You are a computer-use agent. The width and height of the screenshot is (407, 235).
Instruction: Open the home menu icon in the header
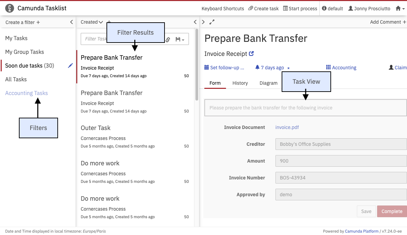pyautogui.click(x=400, y=9)
